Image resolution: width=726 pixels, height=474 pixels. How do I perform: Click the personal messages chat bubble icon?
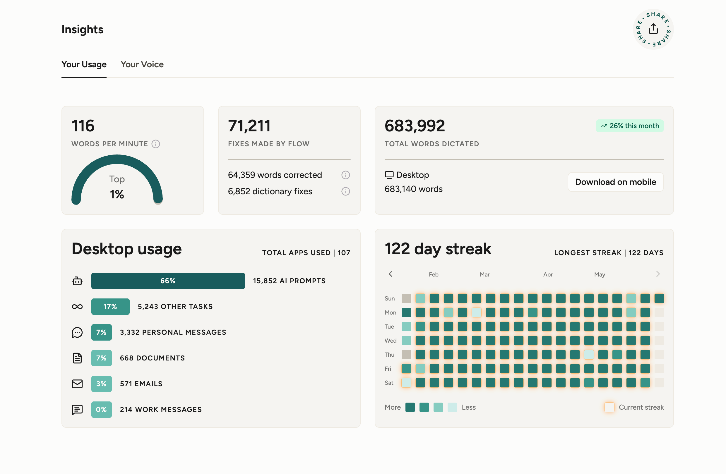(x=77, y=332)
